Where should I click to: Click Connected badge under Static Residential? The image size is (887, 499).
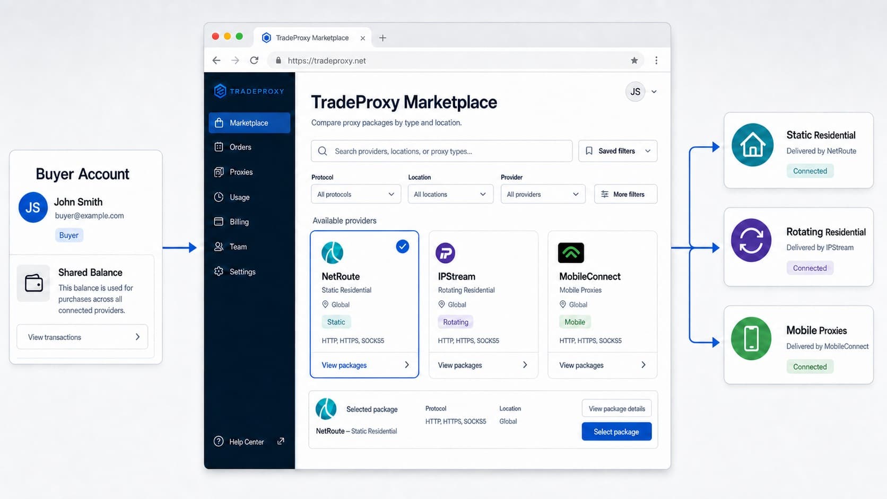pyautogui.click(x=810, y=171)
